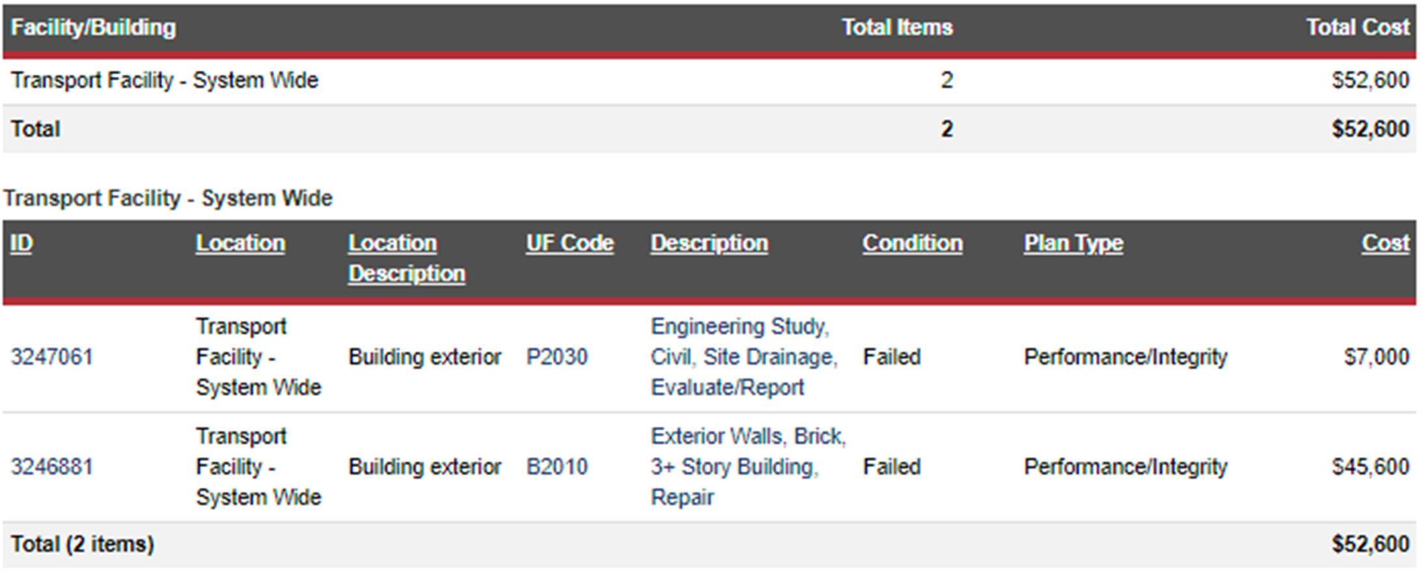Open Exterior Walls Brick Repair description
This screenshot has width=1421, height=573.
point(748,467)
